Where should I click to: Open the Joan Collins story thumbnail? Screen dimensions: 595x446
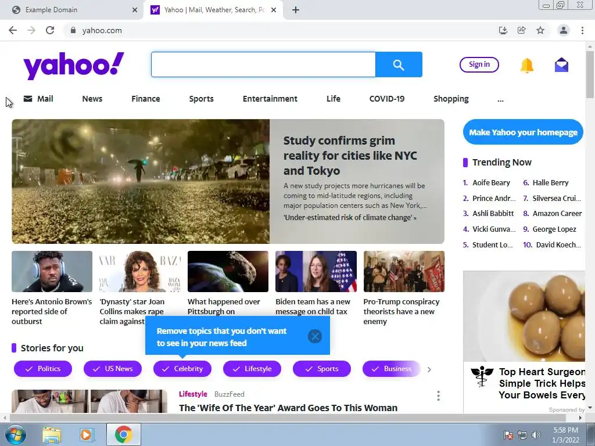[x=140, y=272]
